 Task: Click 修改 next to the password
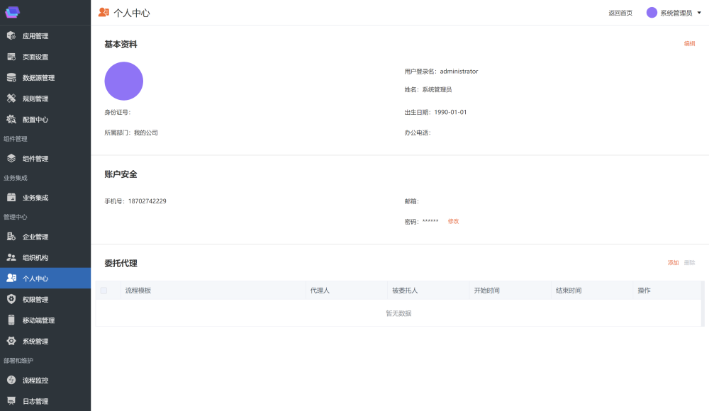pyautogui.click(x=453, y=221)
